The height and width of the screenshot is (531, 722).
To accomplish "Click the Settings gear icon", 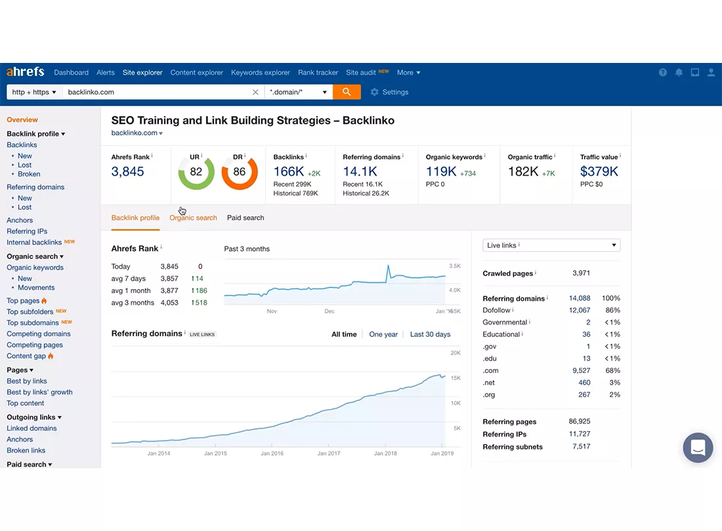I will coord(374,92).
